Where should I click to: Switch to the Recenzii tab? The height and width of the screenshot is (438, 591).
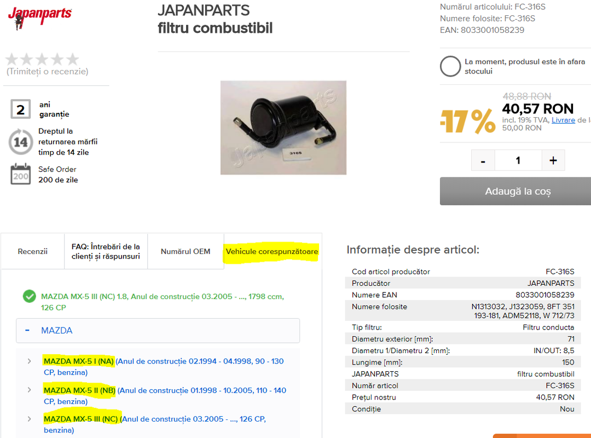pyautogui.click(x=33, y=251)
